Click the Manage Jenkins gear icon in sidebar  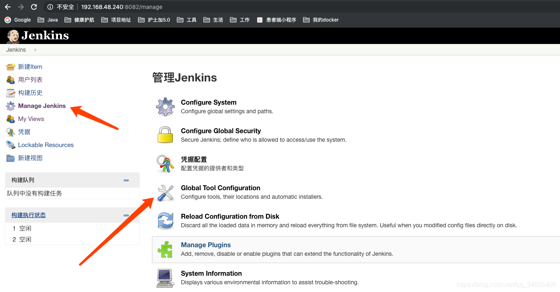pyautogui.click(x=11, y=106)
